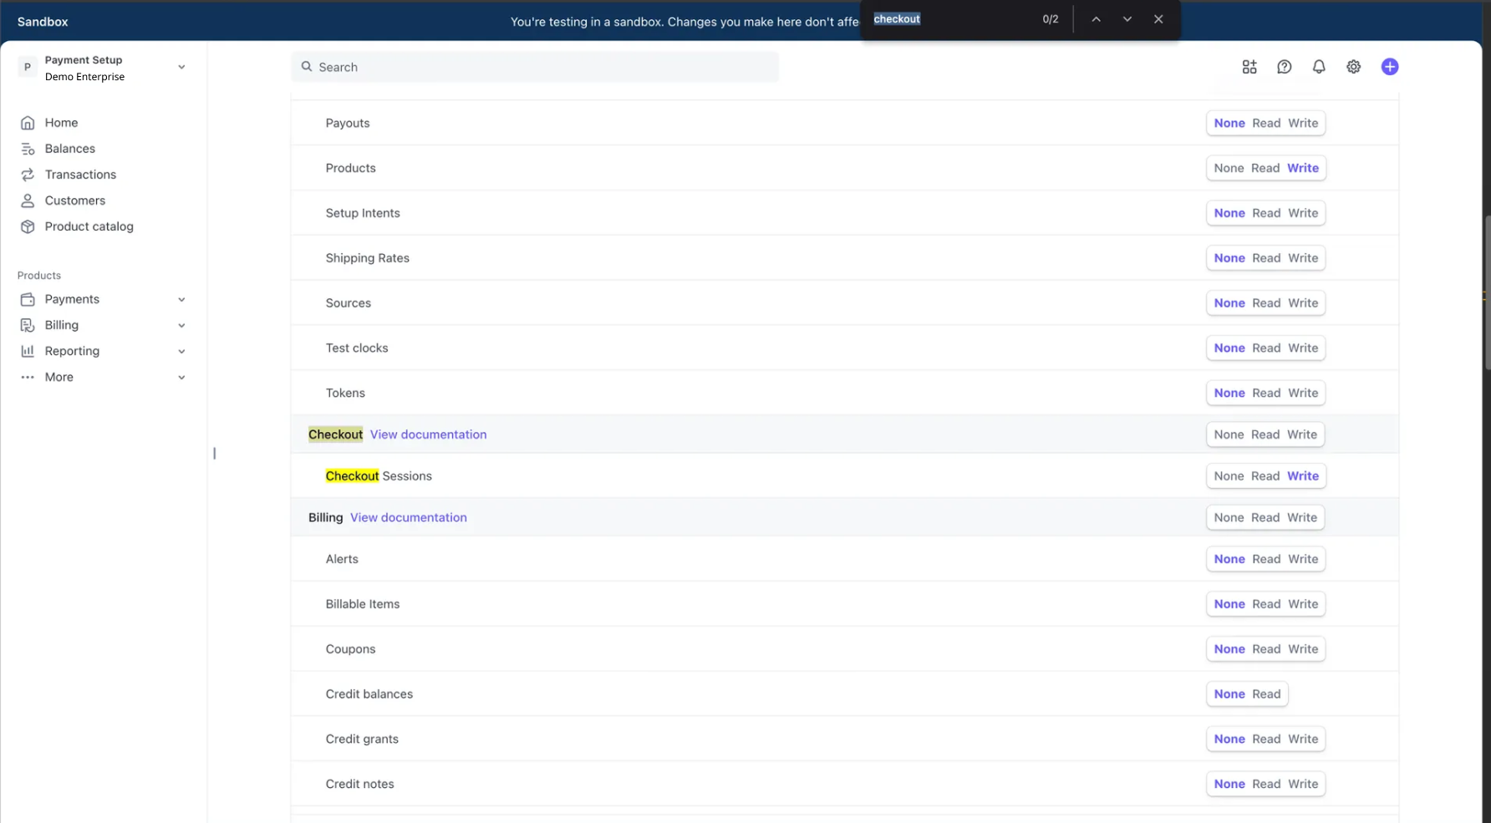Open View documentation beside Billing

pyautogui.click(x=408, y=517)
